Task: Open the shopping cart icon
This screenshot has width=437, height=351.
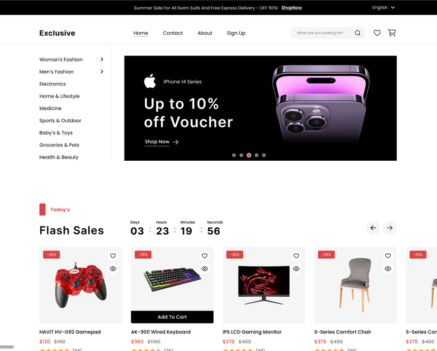Action: 392,33
